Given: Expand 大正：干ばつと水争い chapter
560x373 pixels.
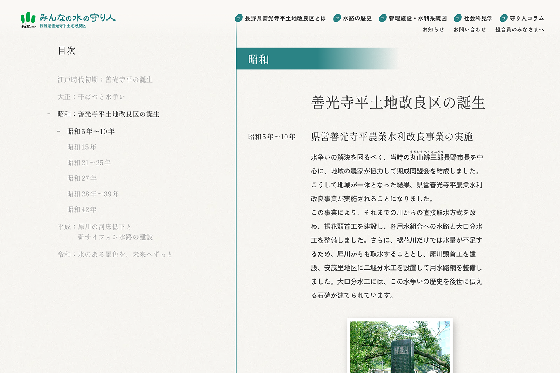Looking at the screenshot, I should point(91,97).
